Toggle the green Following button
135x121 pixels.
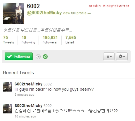pyautogui.click(x=19, y=57)
